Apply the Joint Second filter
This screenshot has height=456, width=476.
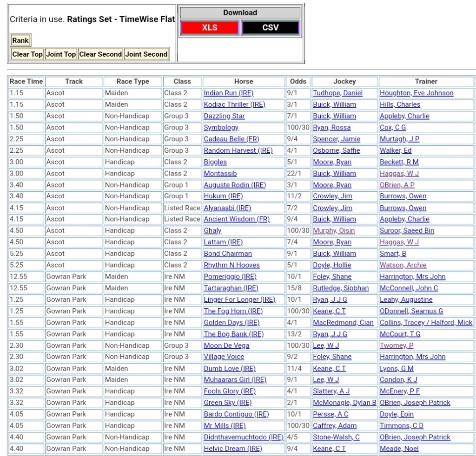pos(146,54)
